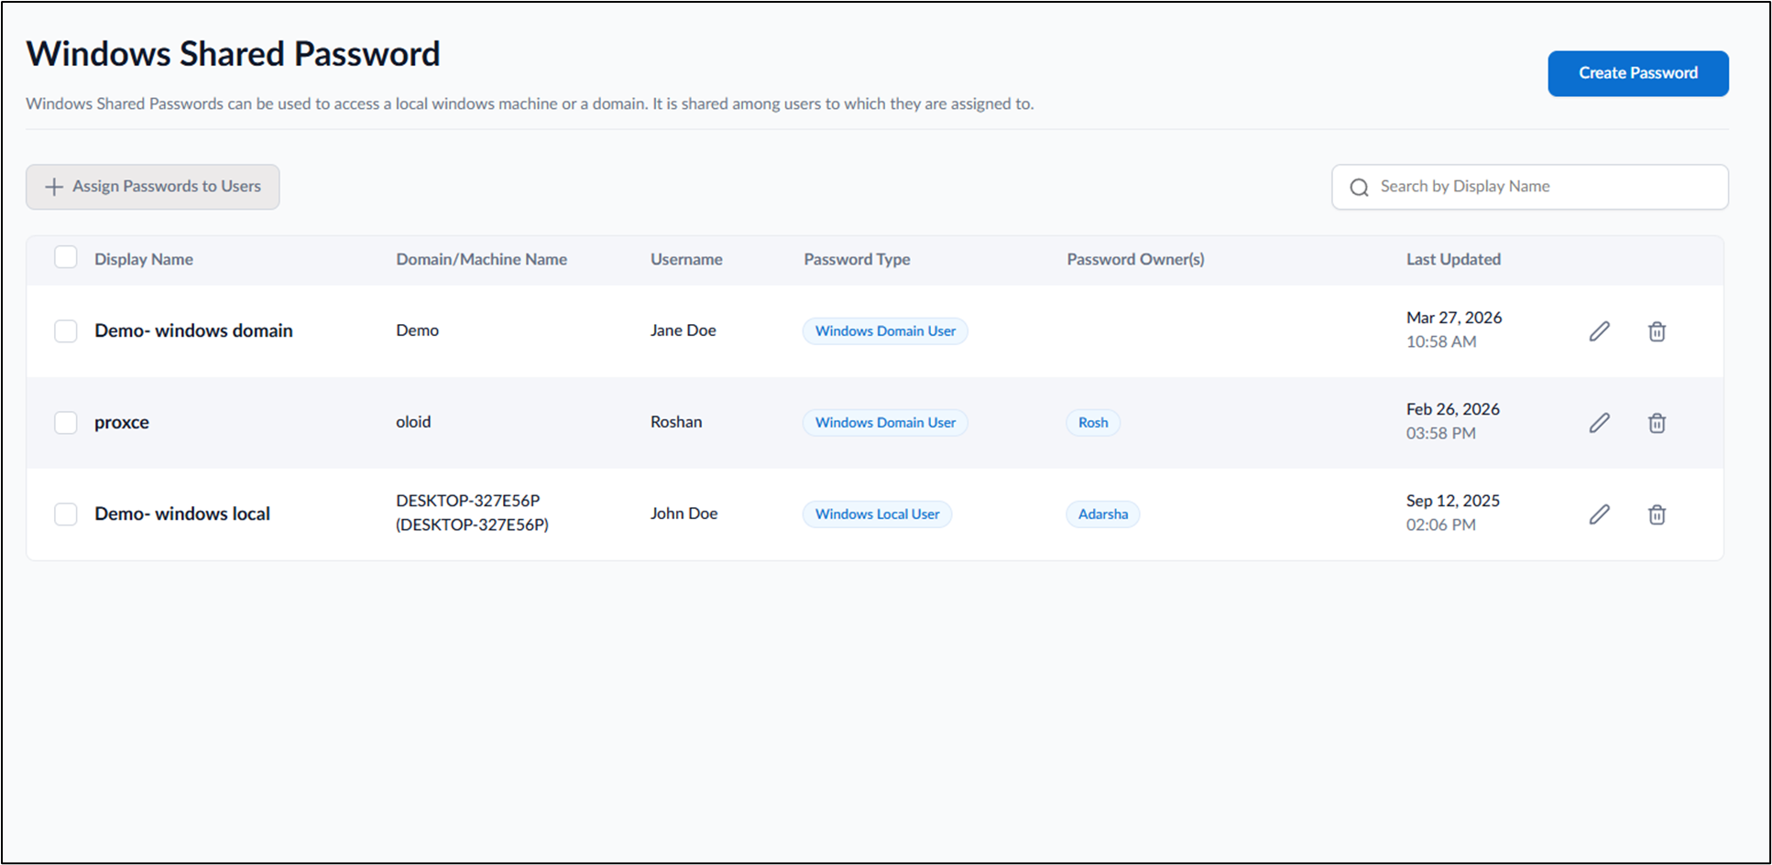1772x865 pixels.
Task: Tick the Demo- windows local row checkbox
Action: click(x=66, y=514)
